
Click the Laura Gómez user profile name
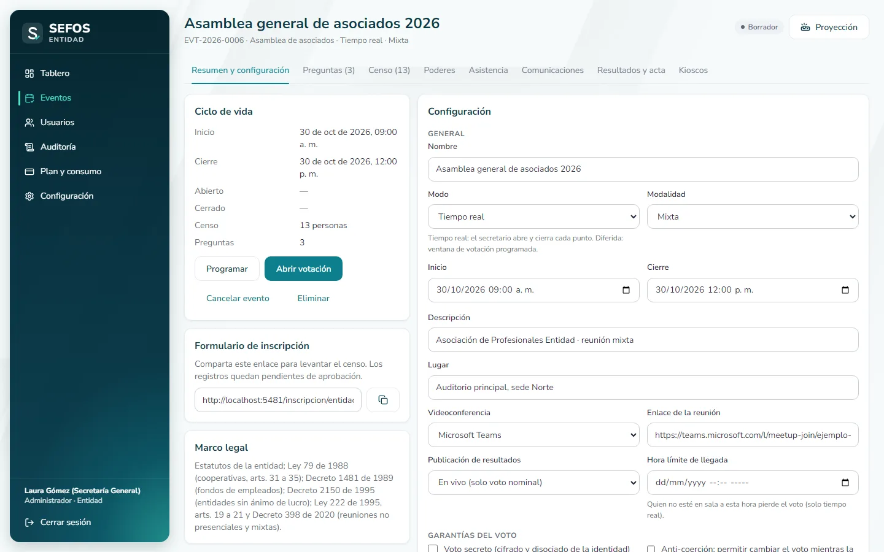(82, 491)
